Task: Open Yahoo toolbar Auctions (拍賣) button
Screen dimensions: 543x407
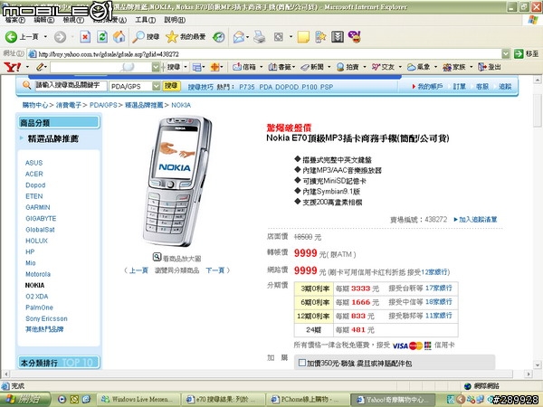Action: click(348, 67)
